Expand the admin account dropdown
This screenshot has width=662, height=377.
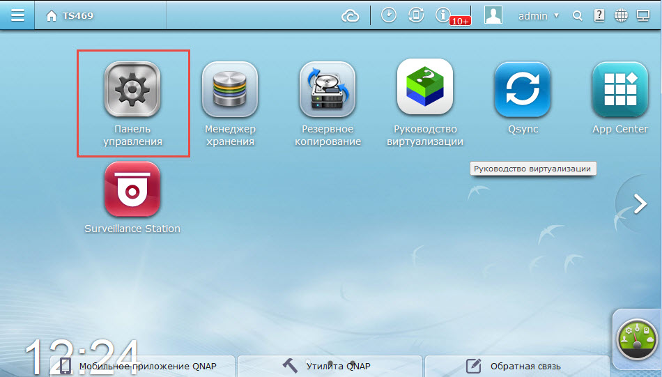tap(538, 16)
